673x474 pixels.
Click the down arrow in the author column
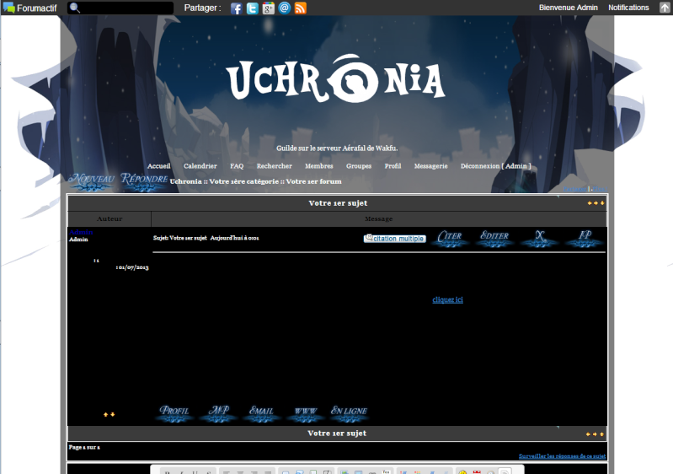(x=113, y=414)
